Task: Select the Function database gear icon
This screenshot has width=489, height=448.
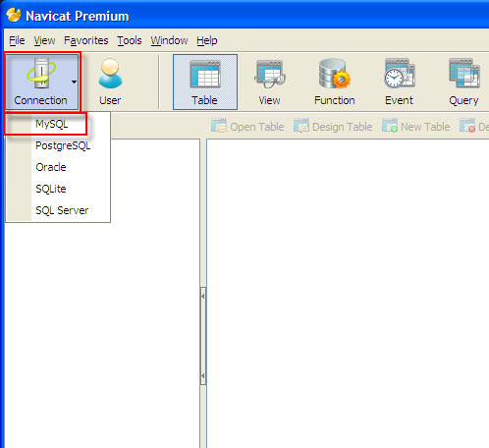Action: [334, 74]
